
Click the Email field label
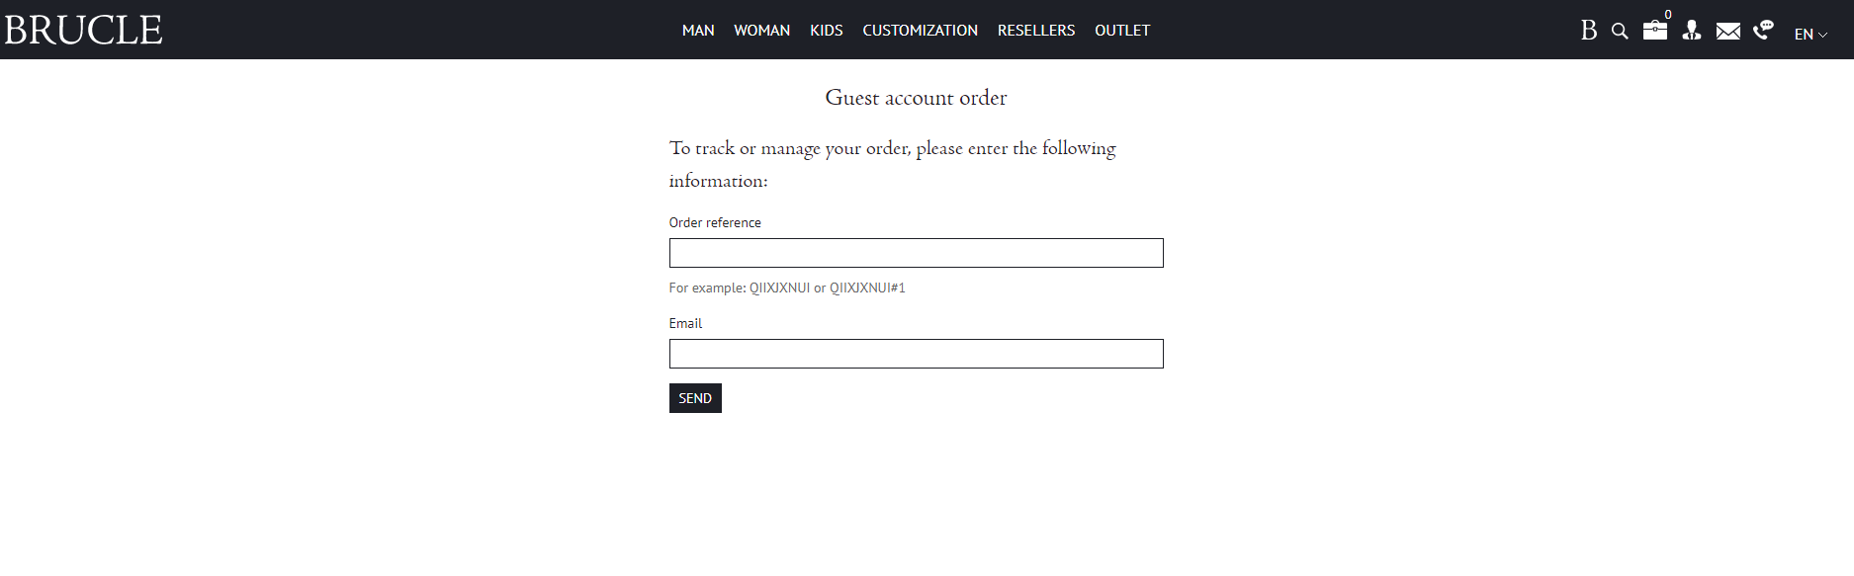click(x=685, y=323)
